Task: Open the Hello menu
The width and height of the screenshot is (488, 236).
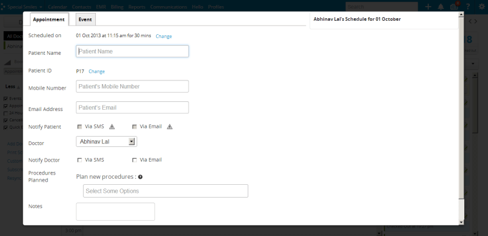Action: [x=198, y=7]
